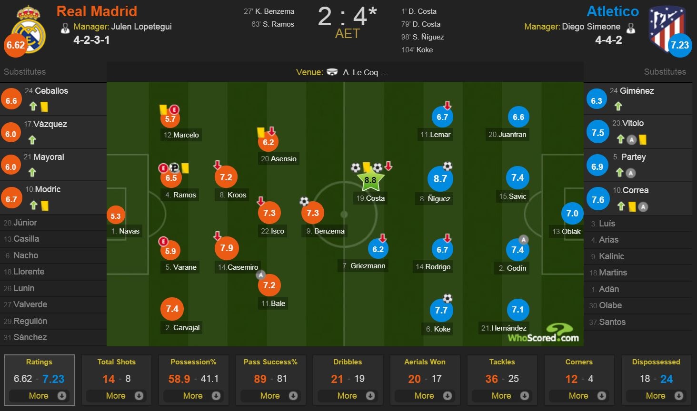Select the Tackles stat tab
This screenshot has height=411, width=697.
502,362
